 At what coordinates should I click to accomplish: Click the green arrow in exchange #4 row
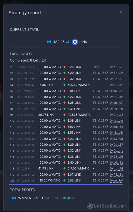(64, 85)
